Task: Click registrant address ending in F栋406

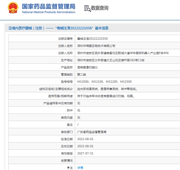Action: 123,53
